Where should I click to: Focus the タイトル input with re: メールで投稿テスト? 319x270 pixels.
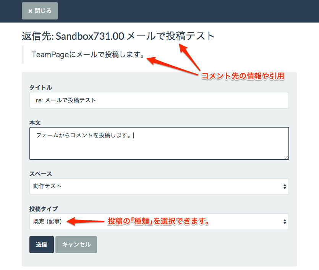(159, 100)
